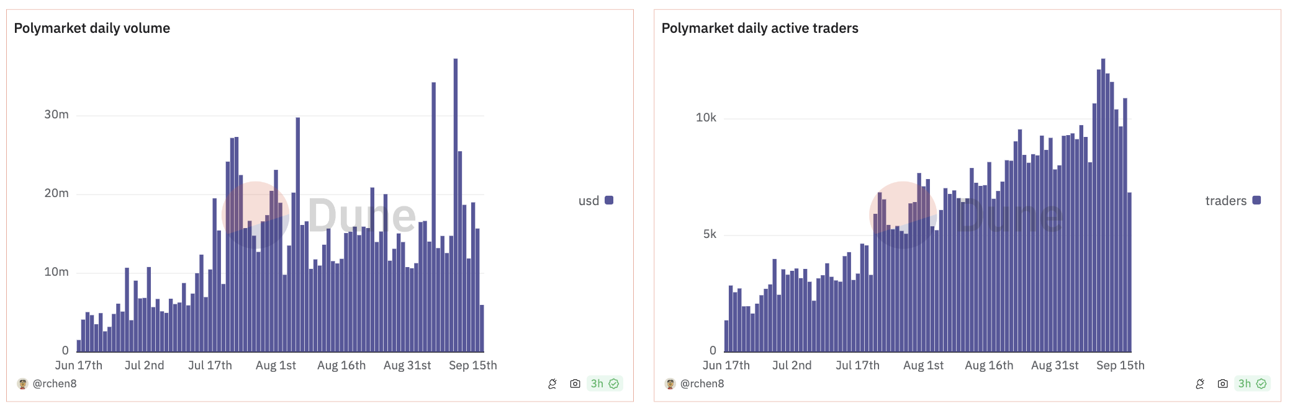Click the traders legend color square

[1256, 200]
